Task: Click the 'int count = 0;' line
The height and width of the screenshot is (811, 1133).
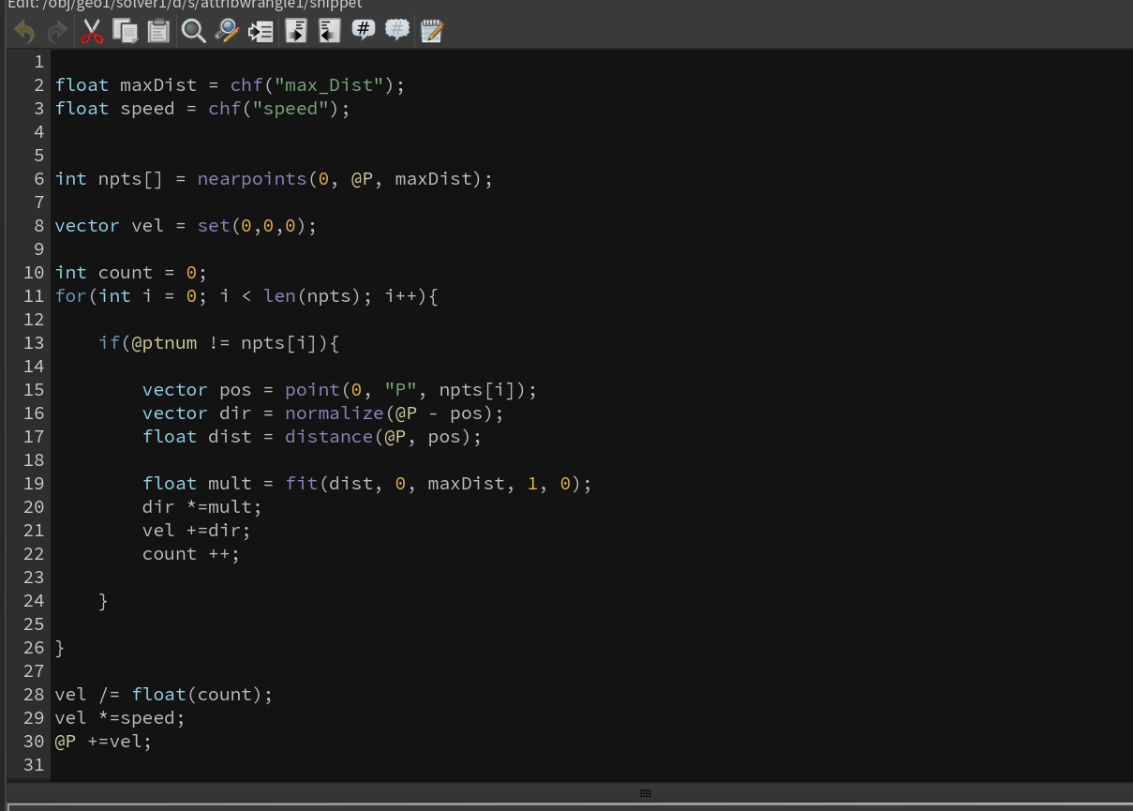Action: click(x=130, y=273)
